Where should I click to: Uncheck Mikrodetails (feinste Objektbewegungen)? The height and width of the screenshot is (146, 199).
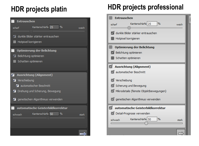tap(113, 91)
